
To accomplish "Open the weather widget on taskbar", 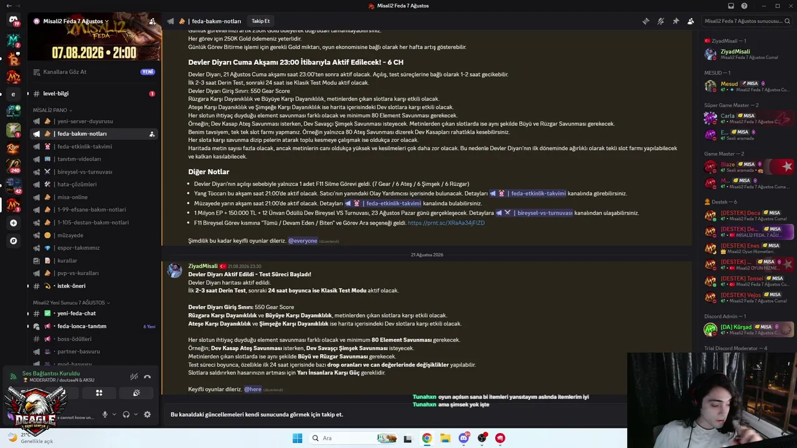I will pos(31,438).
